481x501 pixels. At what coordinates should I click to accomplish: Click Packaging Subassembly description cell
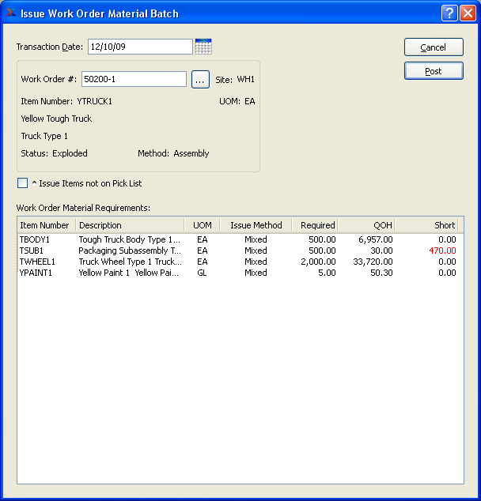tap(130, 250)
